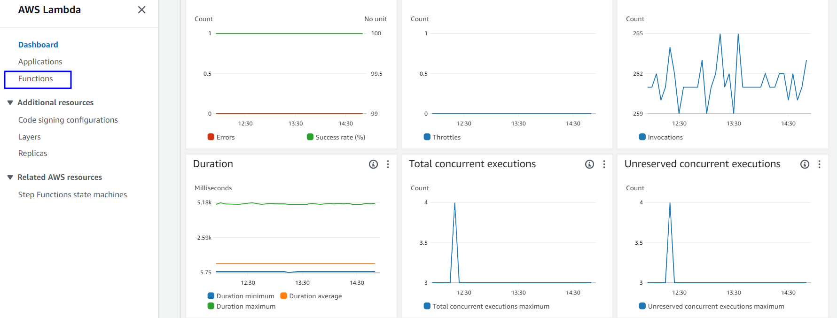Open the Functions list

click(x=36, y=78)
